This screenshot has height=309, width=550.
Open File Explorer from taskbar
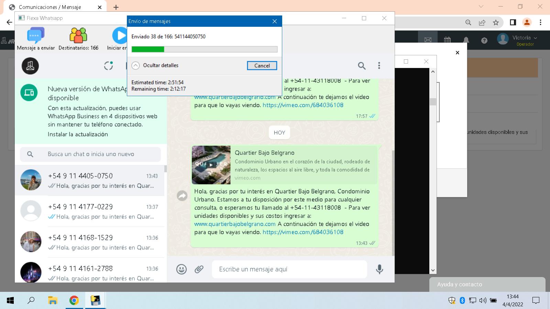[53, 300]
